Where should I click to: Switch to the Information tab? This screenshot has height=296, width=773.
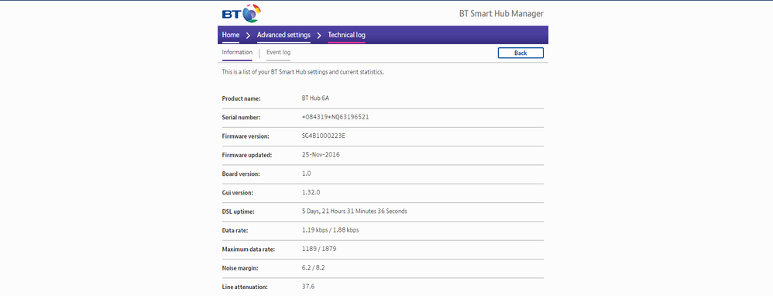pyautogui.click(x=237, y=52)
